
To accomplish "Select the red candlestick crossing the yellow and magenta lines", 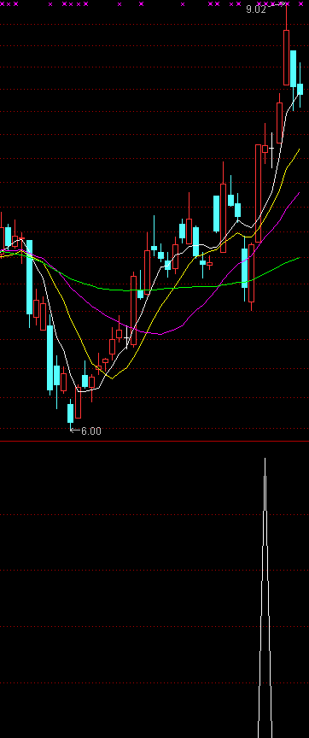I will 258,193.
